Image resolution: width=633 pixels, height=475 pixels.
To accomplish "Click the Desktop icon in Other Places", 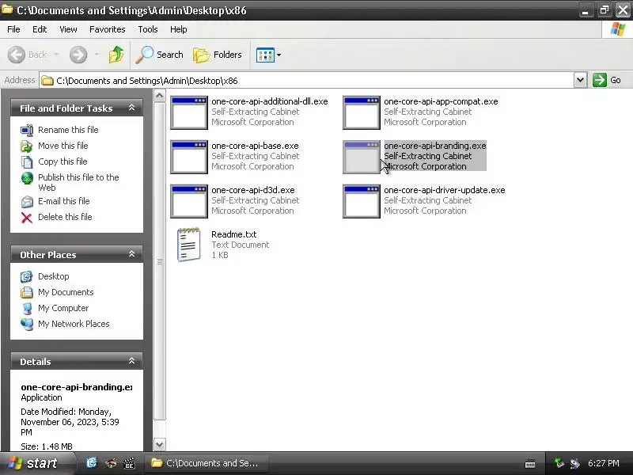I will (x=27, y=276).
